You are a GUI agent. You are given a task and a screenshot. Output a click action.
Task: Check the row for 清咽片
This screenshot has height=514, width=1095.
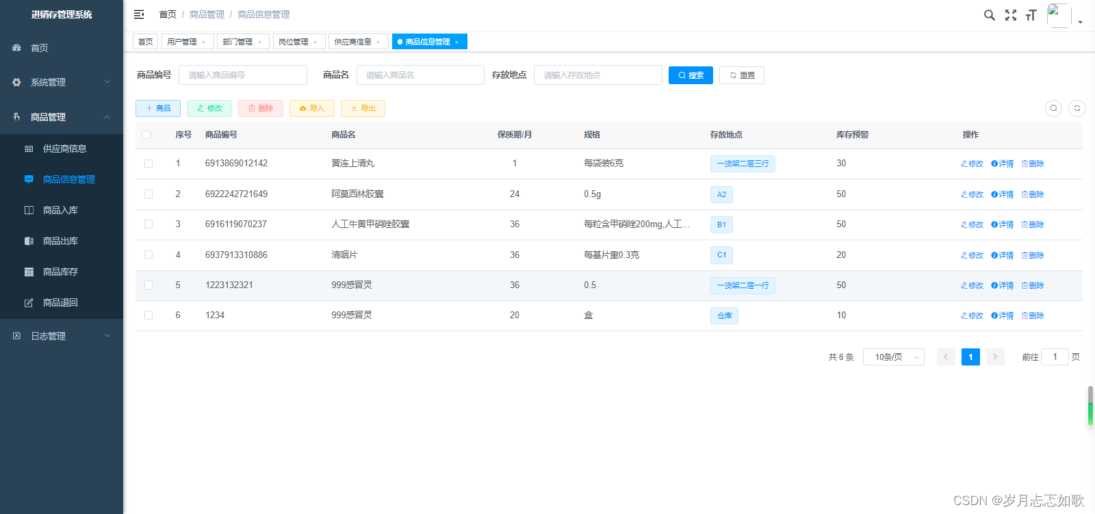click(x=149, y=255)
